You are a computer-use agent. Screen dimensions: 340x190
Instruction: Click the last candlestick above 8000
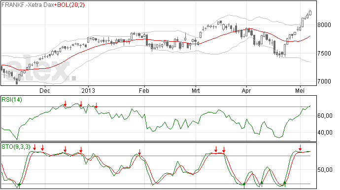pos(310,13)
